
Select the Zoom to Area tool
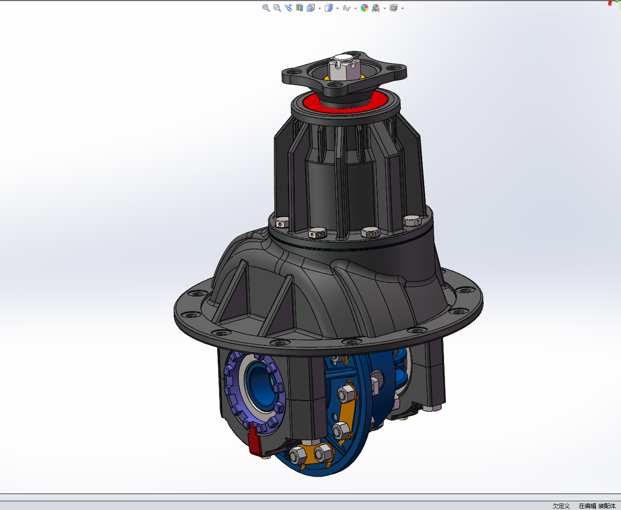coord(277,8)
